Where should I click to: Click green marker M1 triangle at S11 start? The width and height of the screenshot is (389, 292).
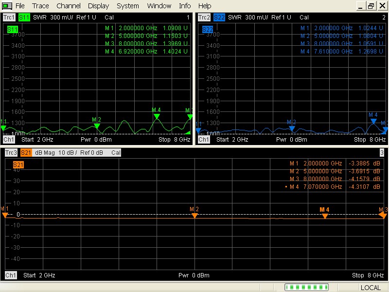pyautogui.click(x=3, y=128)
